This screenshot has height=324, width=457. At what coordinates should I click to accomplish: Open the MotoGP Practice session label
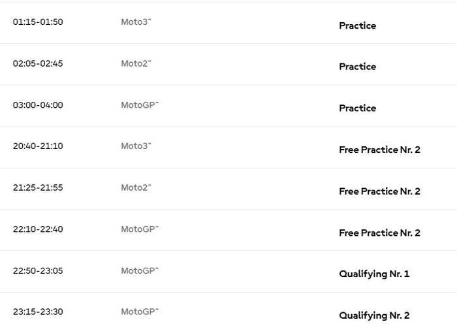[357, 108]
